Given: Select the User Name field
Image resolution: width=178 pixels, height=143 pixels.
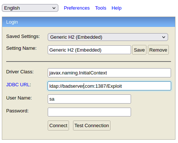Looking at the screenshot, I should point(89,99).
